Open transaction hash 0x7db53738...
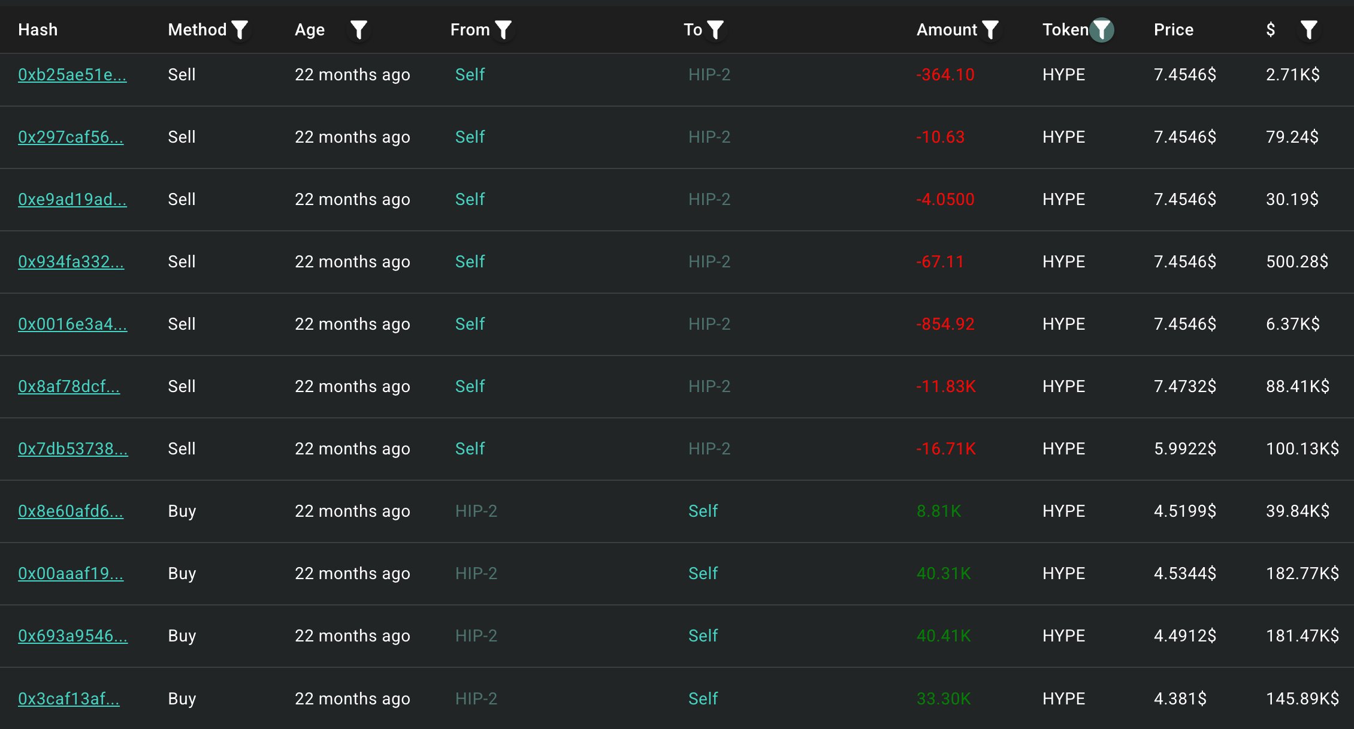1354x729 pixels. click(73, 448)
